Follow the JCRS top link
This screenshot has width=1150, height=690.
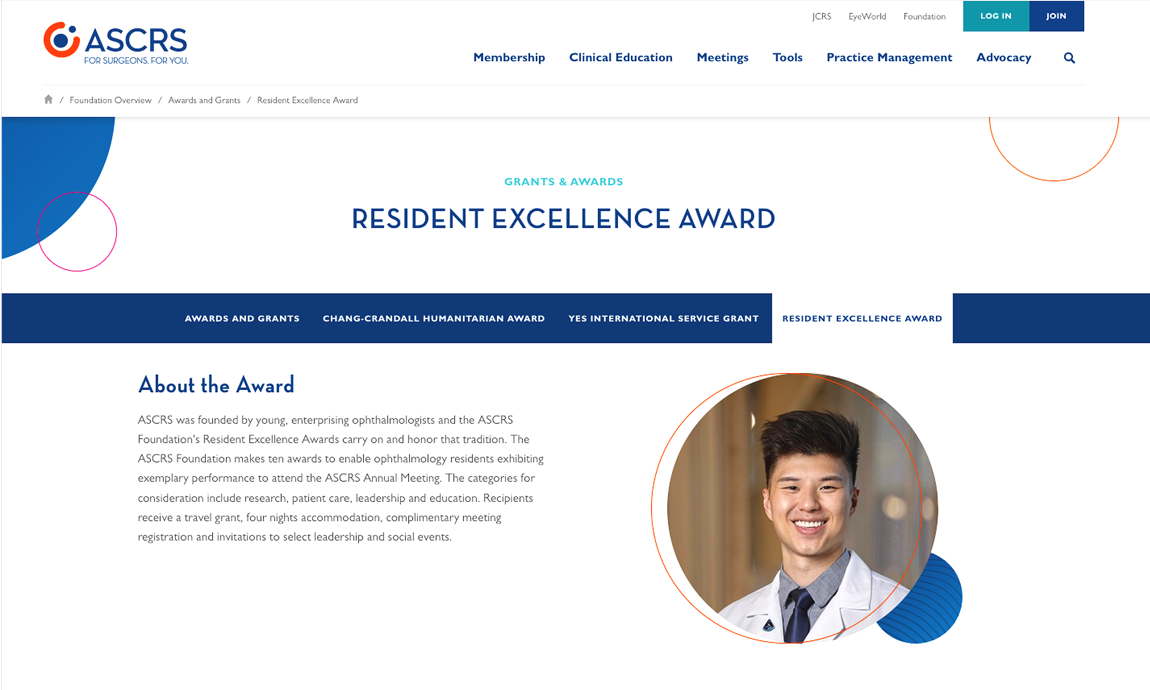[x=821, y=16]
